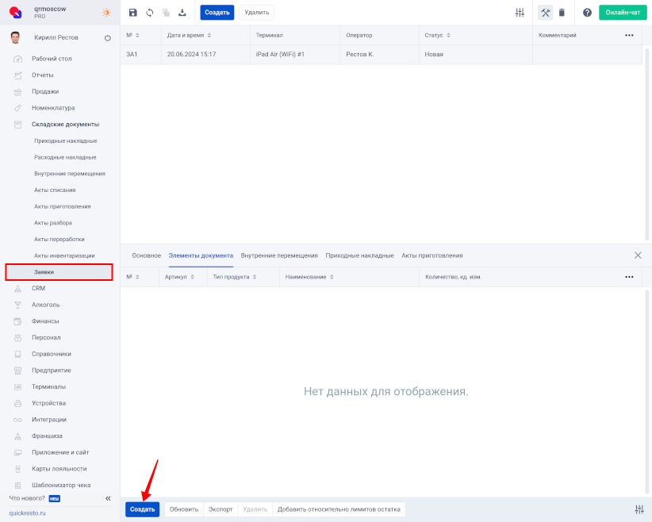The width and height of the screenshot is (652, 522).
Task: Select the Элементы документа tab
Action: (201, 255)
